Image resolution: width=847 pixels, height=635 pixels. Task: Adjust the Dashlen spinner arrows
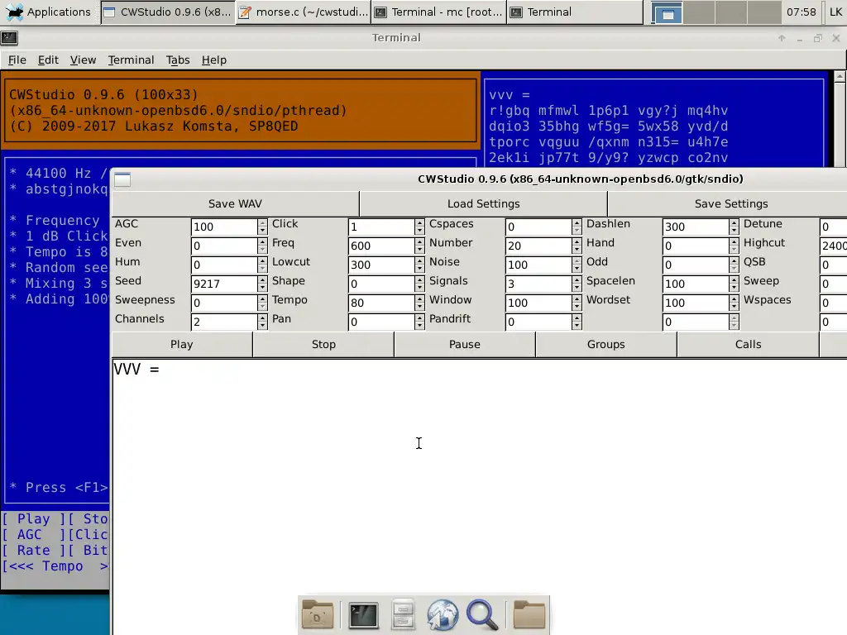735,227
